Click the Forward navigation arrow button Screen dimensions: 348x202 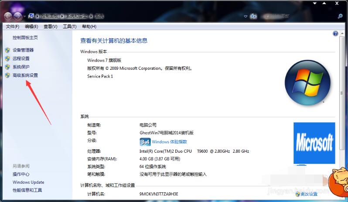click(18, 16)
